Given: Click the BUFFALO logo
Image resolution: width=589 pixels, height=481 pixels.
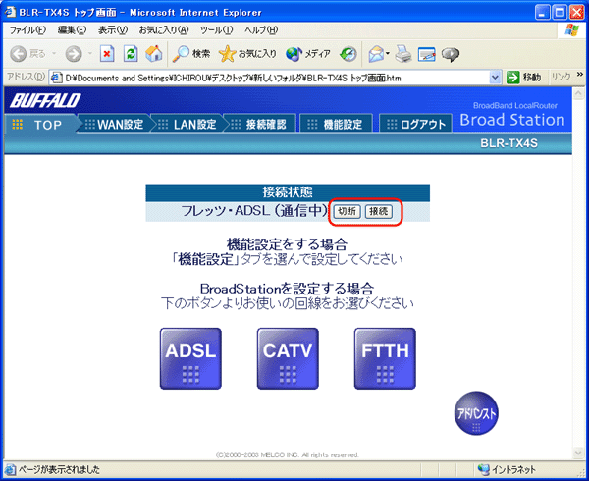Looking at the screenshot, I should (45, 101).
